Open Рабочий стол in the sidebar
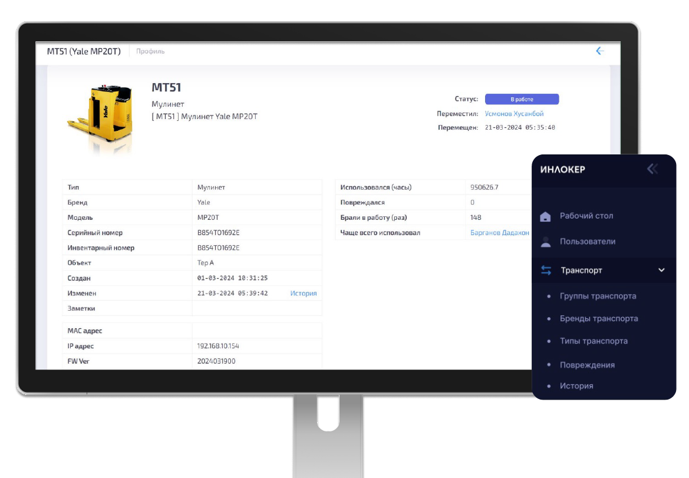The height and width of the screenshot is (478, 689). 586,216
